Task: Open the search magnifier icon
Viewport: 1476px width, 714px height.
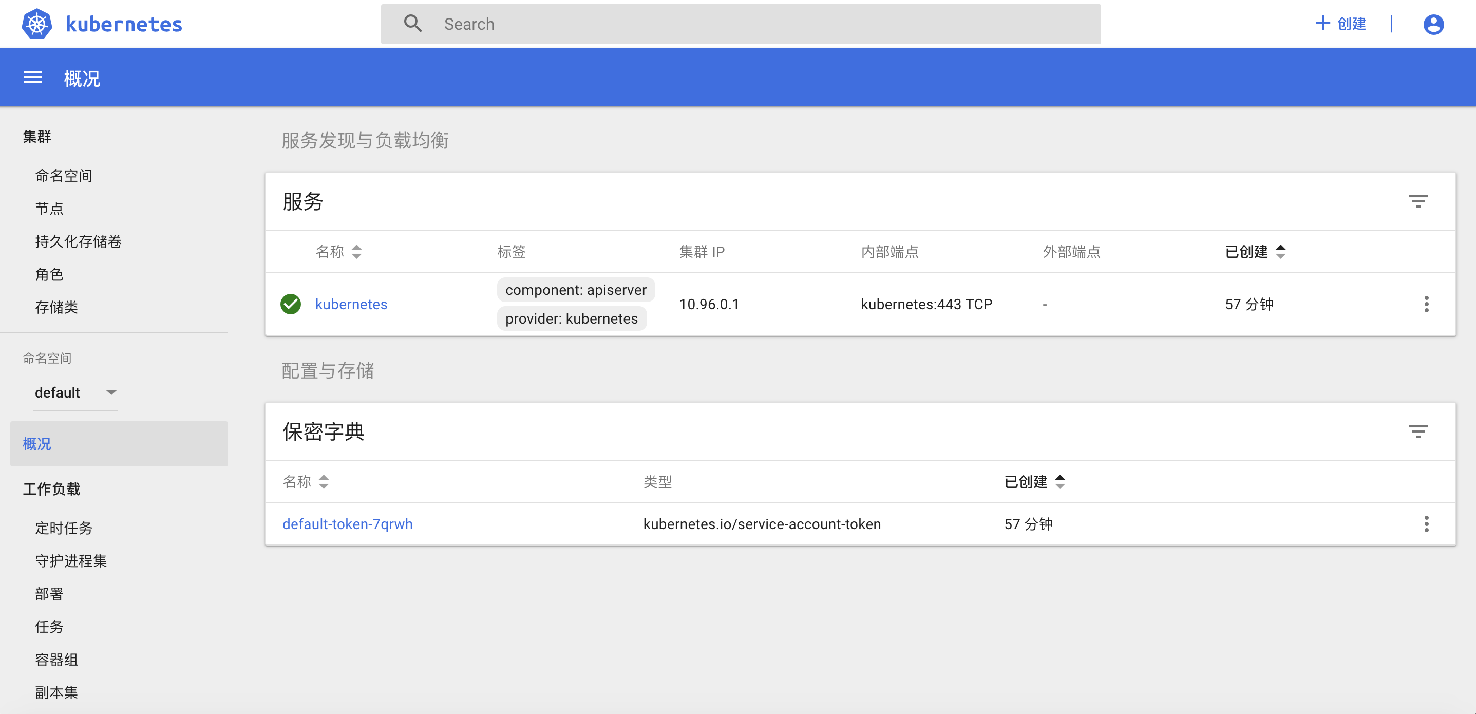Action: pyautogui.click(x=413, y=24)
